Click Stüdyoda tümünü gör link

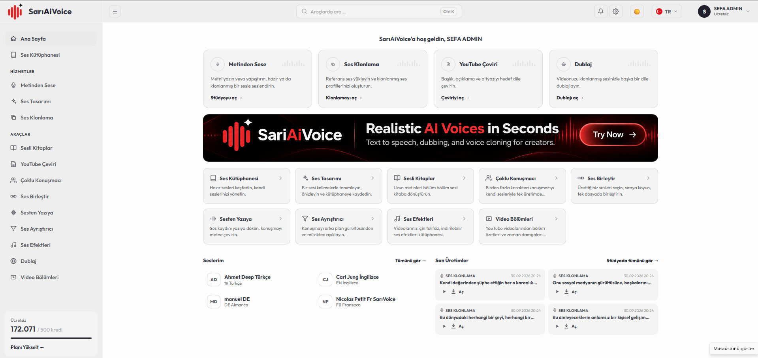(x=632, y=261)
